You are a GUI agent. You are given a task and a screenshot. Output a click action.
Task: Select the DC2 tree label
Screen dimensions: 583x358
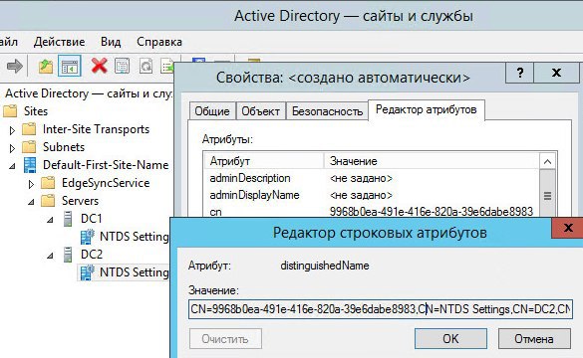tap(92, 255)
